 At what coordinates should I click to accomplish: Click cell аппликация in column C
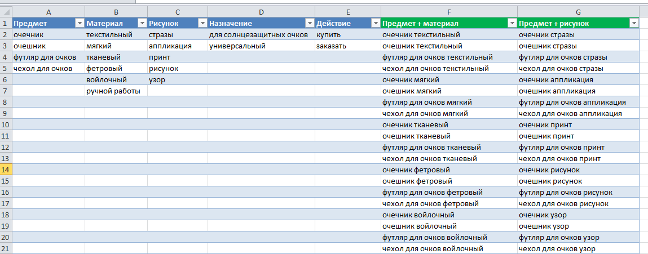click(178, 46)
